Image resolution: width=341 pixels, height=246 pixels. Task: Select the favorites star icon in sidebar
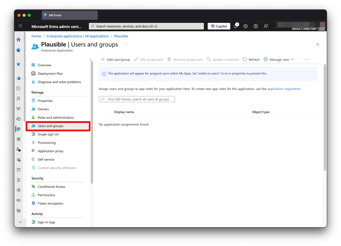[x=18, y=64]
